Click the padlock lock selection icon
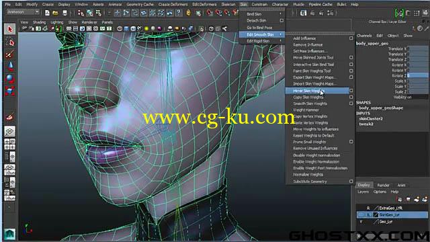This screenshot has height=242, width=430. [x=188, y=13]
